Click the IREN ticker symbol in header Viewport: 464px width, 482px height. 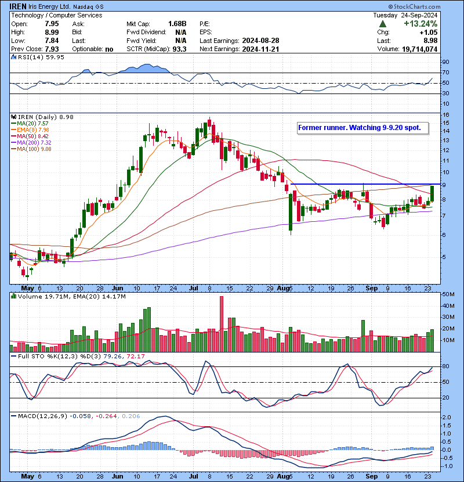tap(18, 6)
